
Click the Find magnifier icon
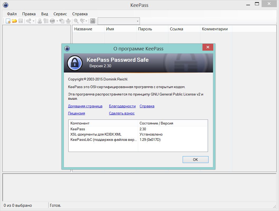pos(76,21)
